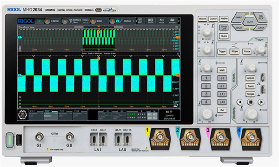The image size is (279, 167).
Task: Push the navigate backward play button
Action: pyautogui.click(x=240, y=102)
